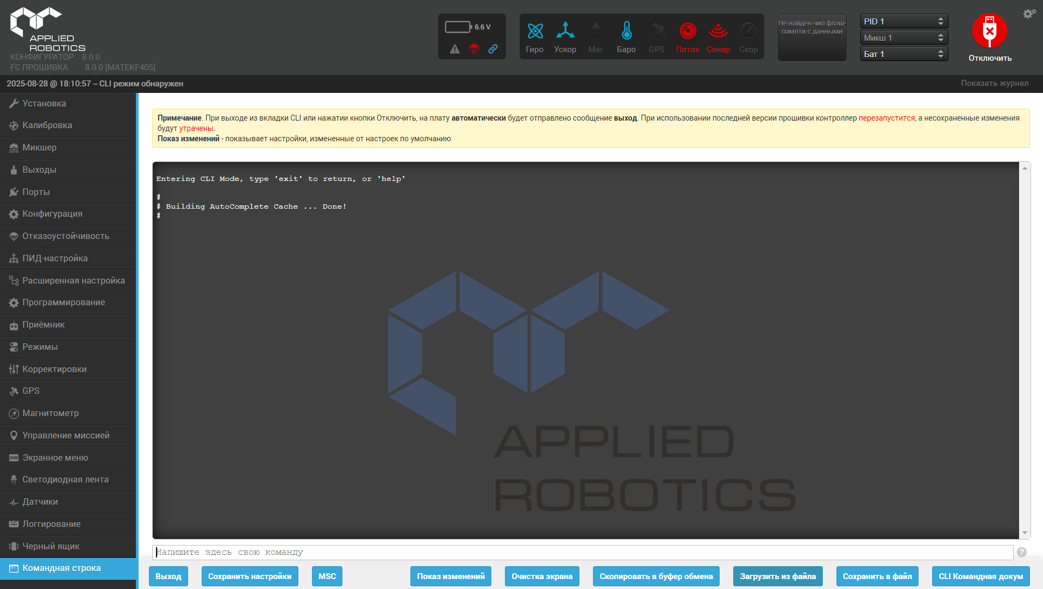Switch to the Черный ящик tab
This screenshot has height=589, width=1043.
[x=51, y=546]
